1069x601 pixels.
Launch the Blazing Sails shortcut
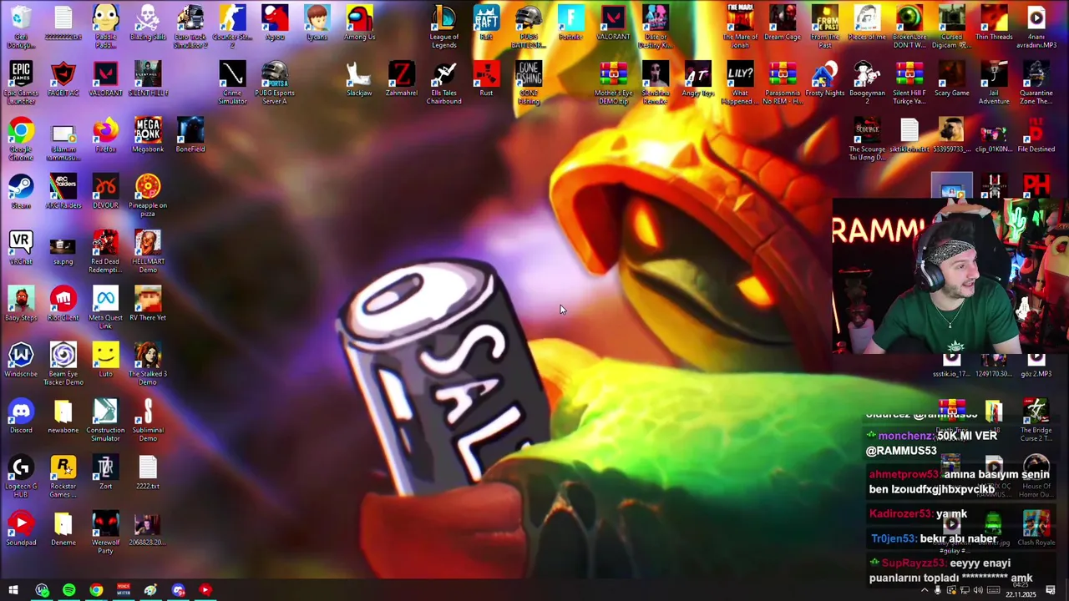tap(148, 23)
